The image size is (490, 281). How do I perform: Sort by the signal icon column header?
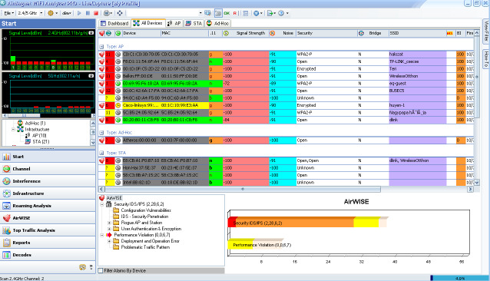tap(226, 33)
